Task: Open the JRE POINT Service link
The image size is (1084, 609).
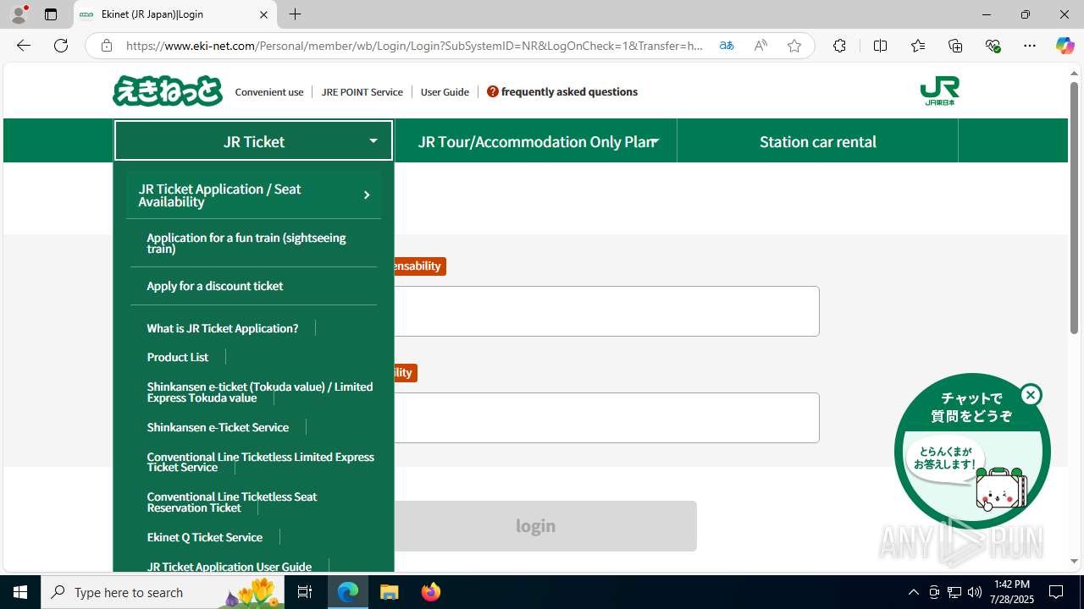Action: coord(362,91)
